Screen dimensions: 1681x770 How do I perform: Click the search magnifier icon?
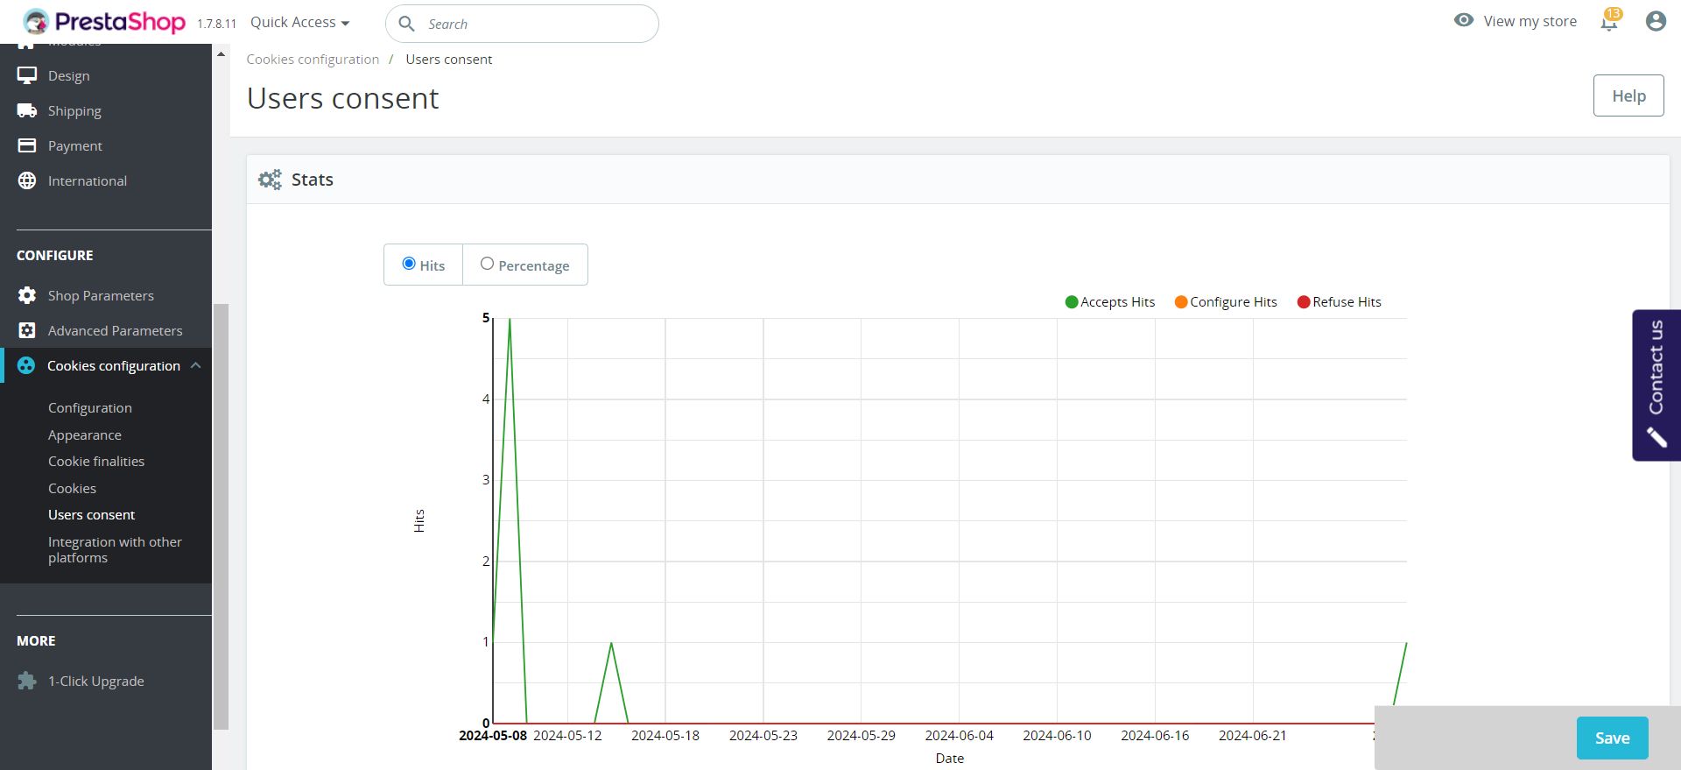tap(406, 24)
